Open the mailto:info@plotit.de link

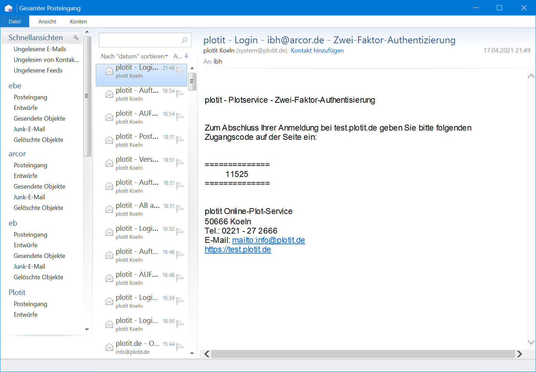pos(268,240)
